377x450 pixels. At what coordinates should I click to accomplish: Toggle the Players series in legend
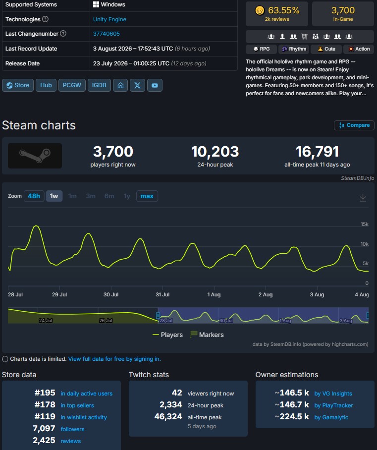click(167, 335)
